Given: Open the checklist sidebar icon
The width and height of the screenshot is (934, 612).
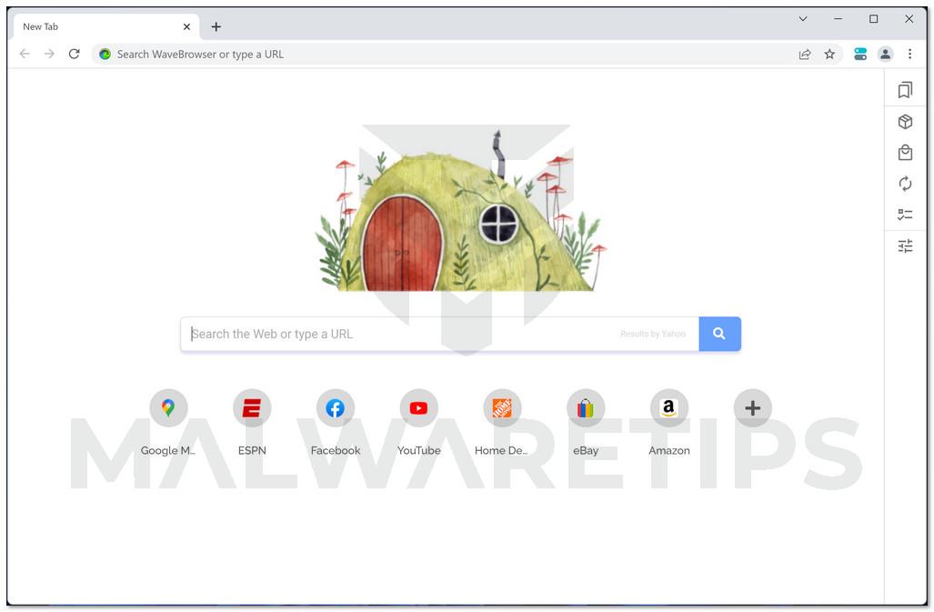Looking at the screenshot, I should click(905, 215).
